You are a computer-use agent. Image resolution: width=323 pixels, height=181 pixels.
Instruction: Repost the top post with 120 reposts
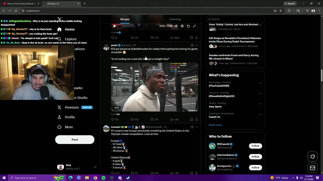134,38
